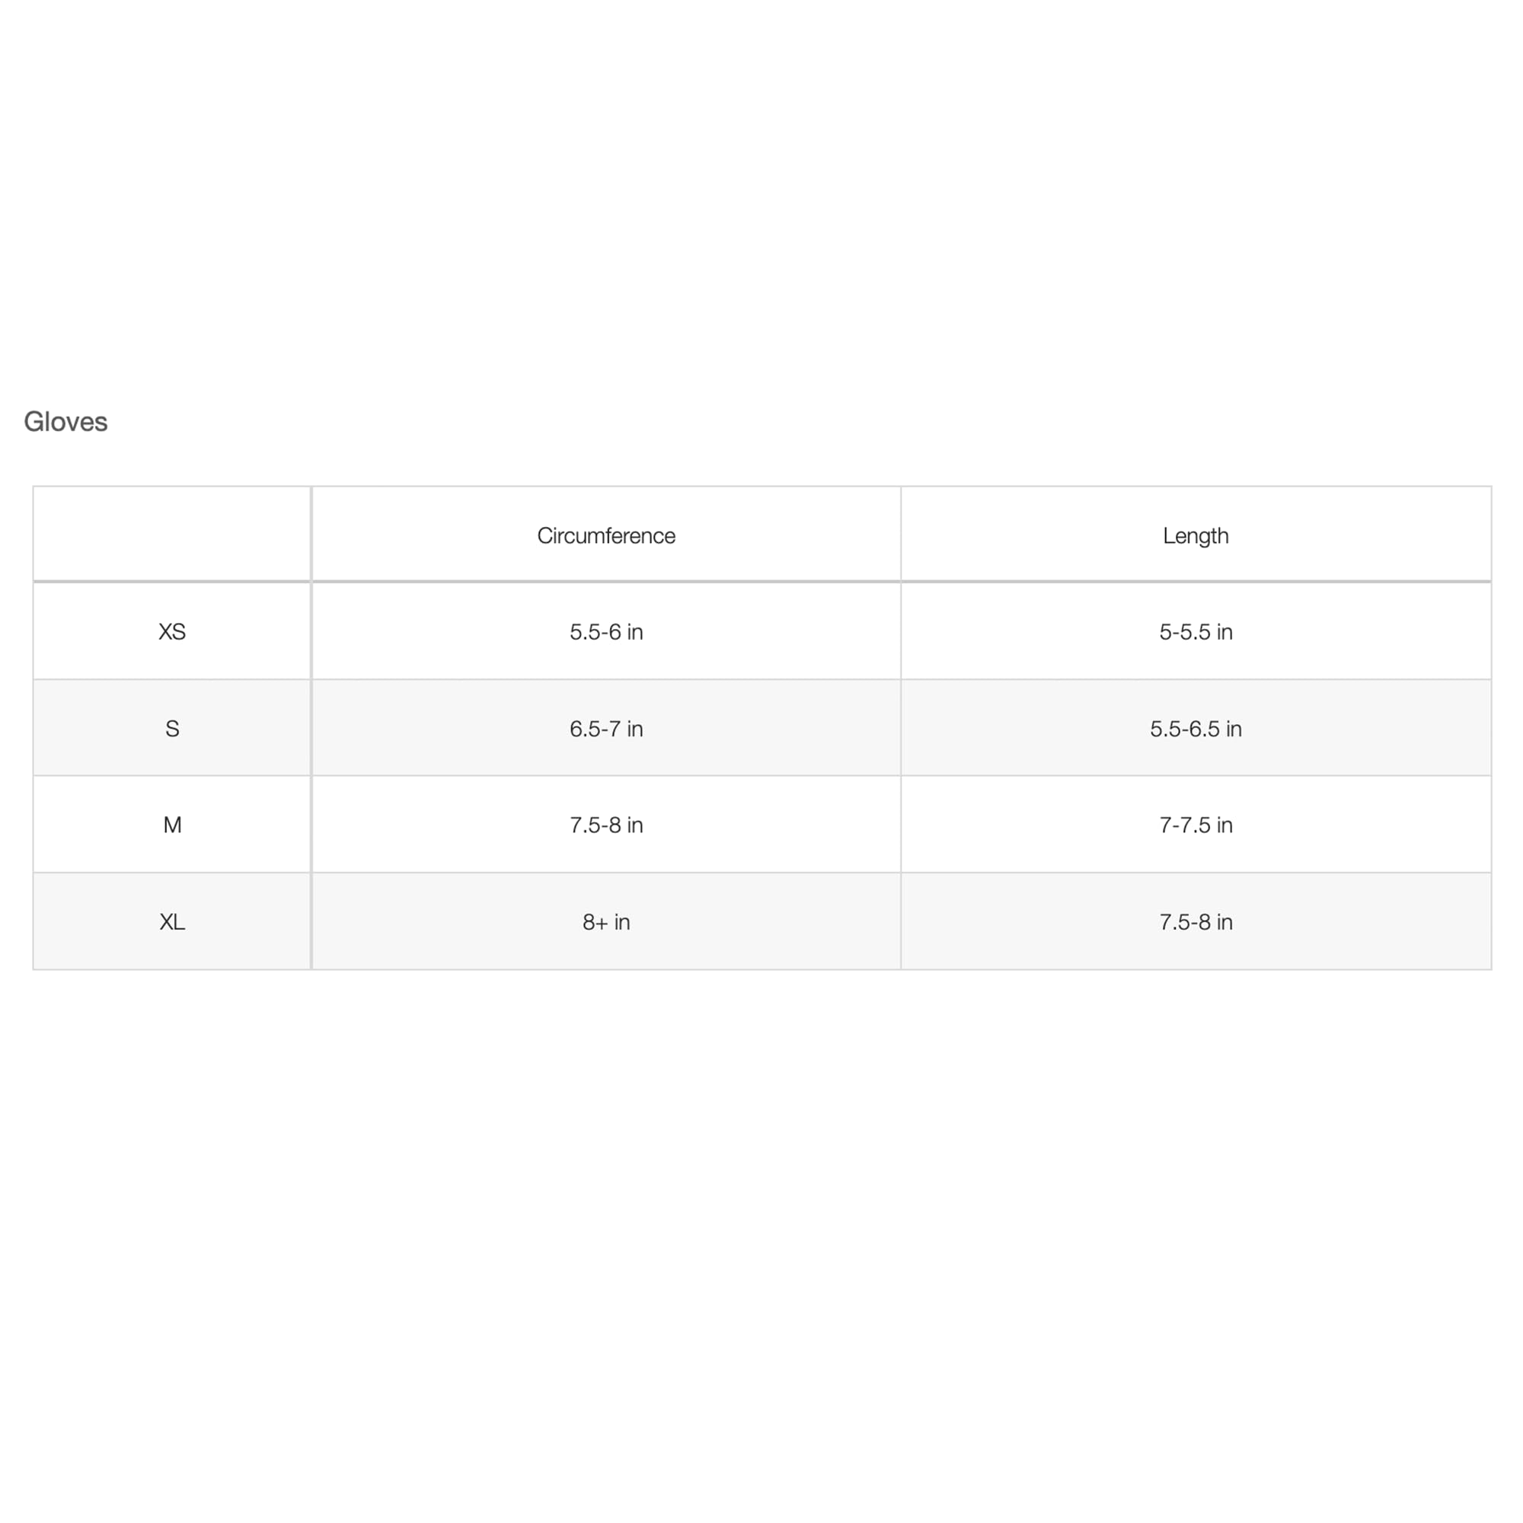Click the XL row's 8+ value

click(605, 921)
